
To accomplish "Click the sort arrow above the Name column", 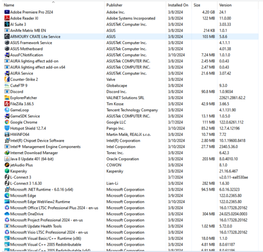I will [x=53, y=2].
